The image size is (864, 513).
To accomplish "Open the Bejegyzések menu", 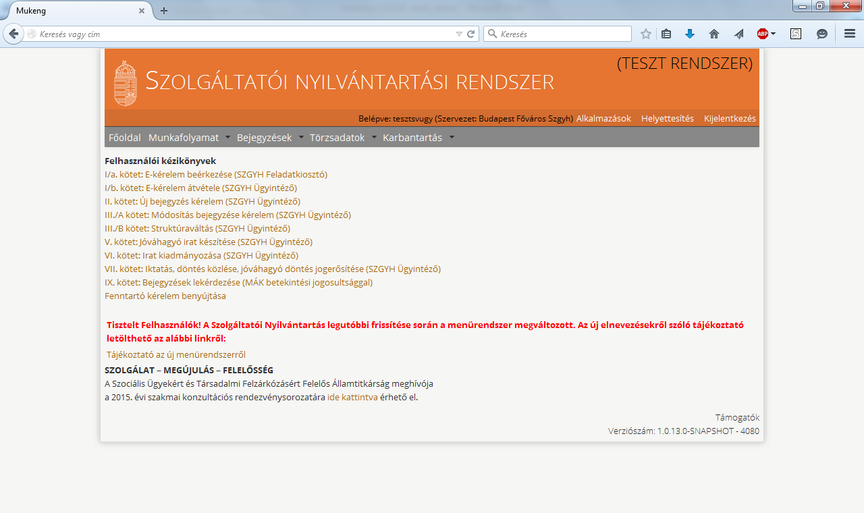I will (265, 138).
